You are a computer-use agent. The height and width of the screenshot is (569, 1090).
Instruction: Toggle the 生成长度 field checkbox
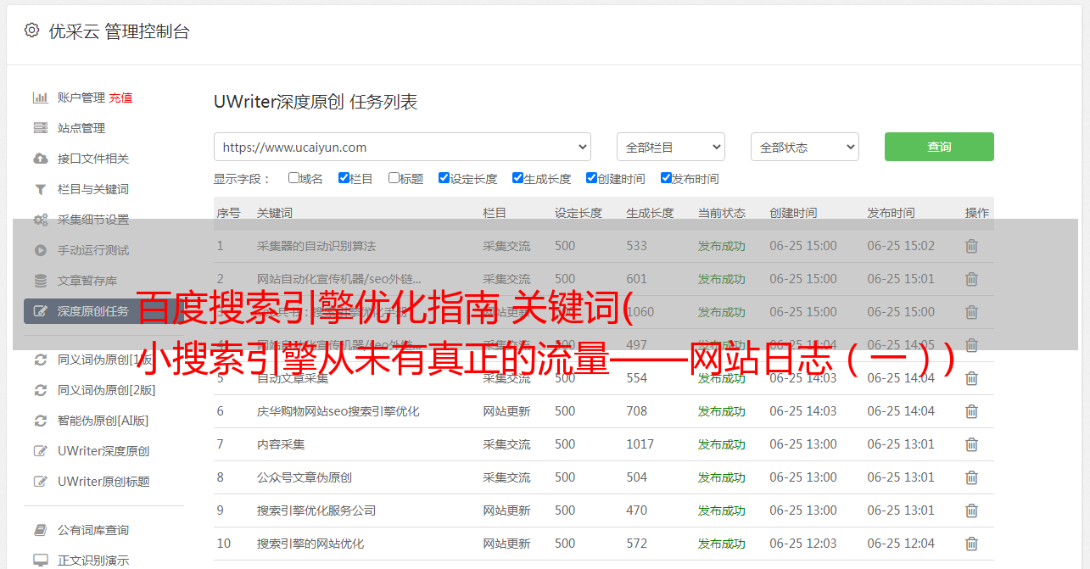pyautogui.click(x=517, y=178)
